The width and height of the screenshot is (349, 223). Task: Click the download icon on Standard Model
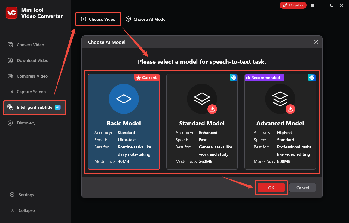[x=212, y=109]
